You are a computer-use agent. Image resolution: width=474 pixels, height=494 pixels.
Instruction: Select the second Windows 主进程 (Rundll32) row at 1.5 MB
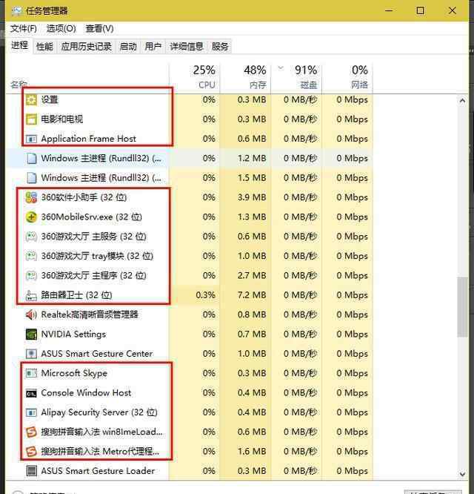click(190, 178)
